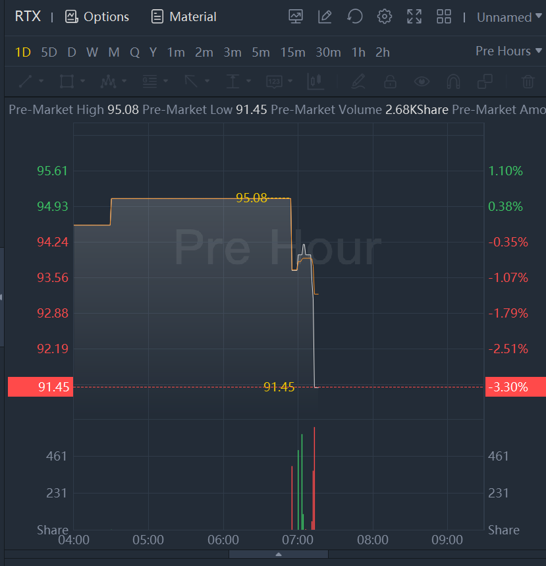Image resolution: width=546 pixels, height=566 pixels.
Task: Open the Options page
Action: [x=97, y=17]
